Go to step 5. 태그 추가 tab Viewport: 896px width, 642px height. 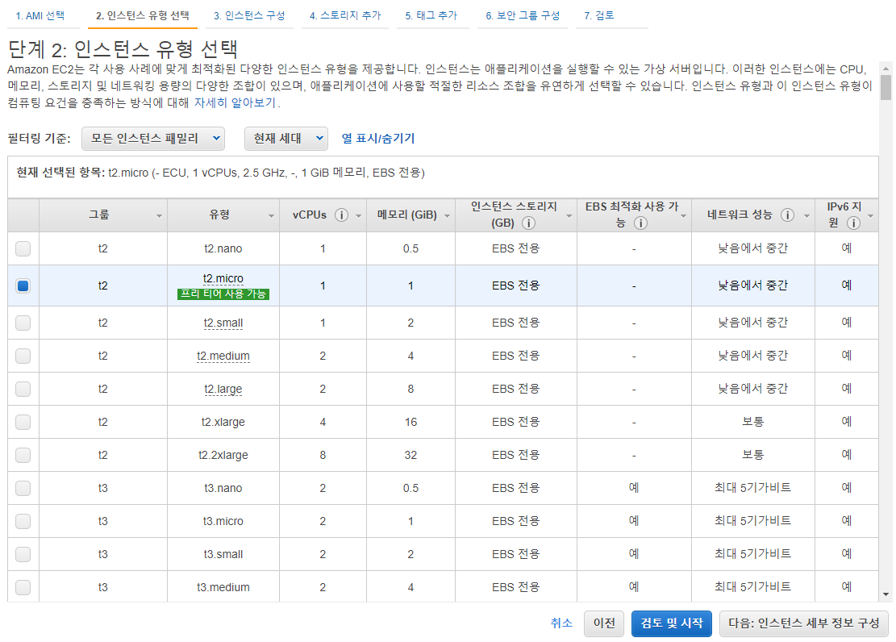(431, 16)
